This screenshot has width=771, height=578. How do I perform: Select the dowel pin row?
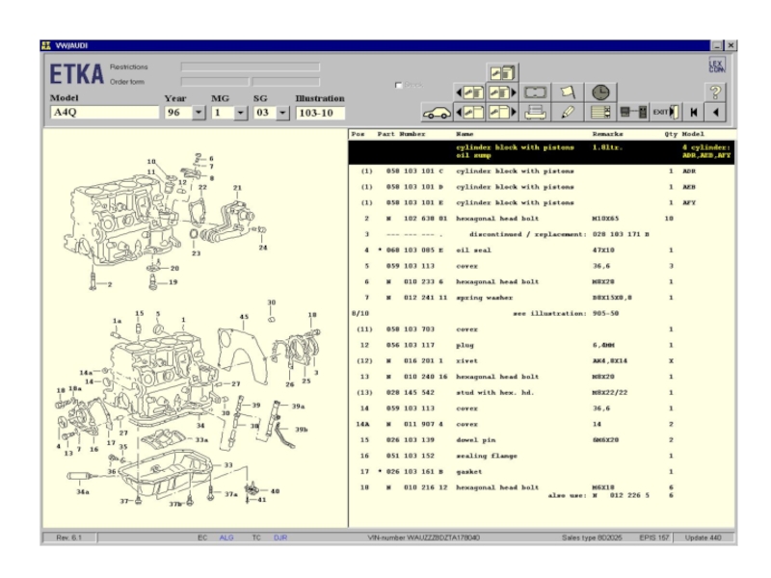click(542, 440)
